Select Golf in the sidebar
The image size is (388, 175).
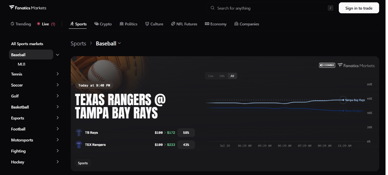pyautogui.click(x=15, y=96)
